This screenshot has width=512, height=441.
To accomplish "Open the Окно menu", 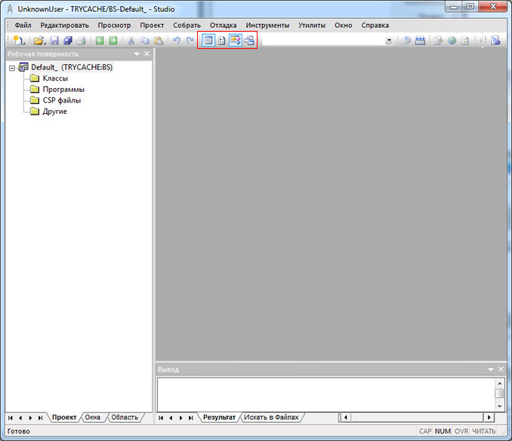I will click(x=343, y=26).
